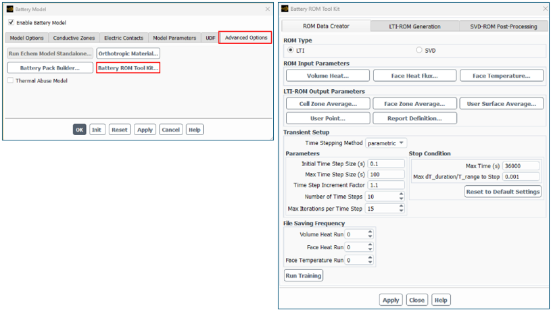
Task: Enable the Thermal Abuse Model checkbox
Action: 11,81
